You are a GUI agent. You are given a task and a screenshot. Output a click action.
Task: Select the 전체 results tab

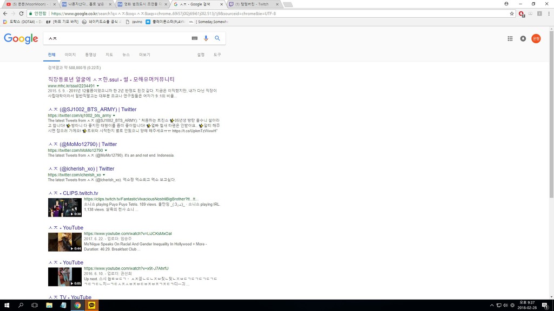[x=51, y=55]
